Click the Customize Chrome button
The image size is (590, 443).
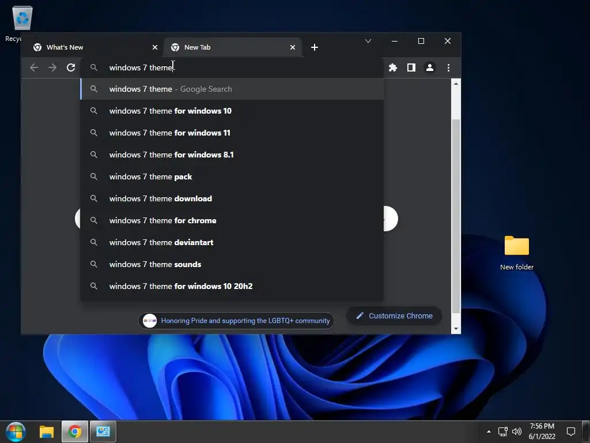point(394,316)
